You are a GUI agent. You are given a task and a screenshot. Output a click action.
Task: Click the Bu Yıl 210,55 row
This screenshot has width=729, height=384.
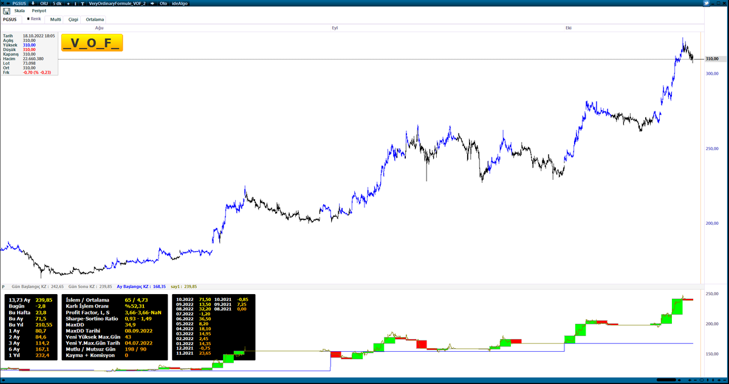[30, 326]
